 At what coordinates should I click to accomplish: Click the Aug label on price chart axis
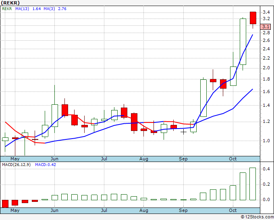click(x=144, y=159)
